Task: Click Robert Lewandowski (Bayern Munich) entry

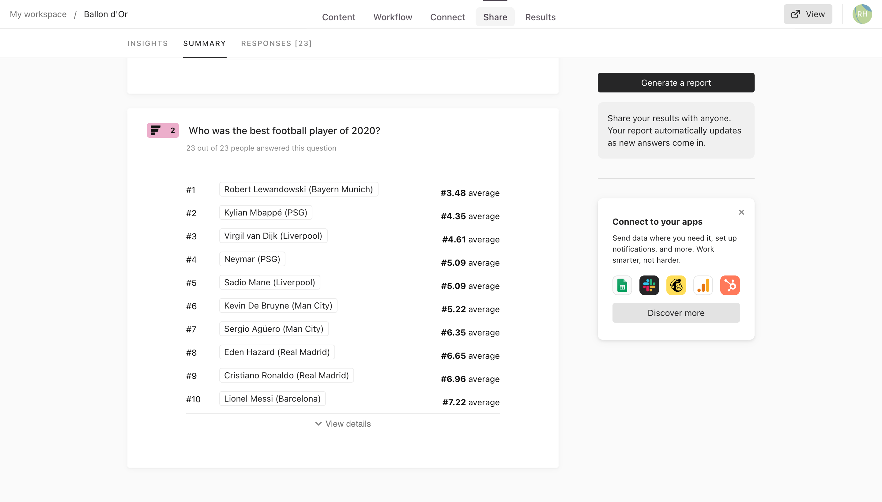Action: [299, 189]
